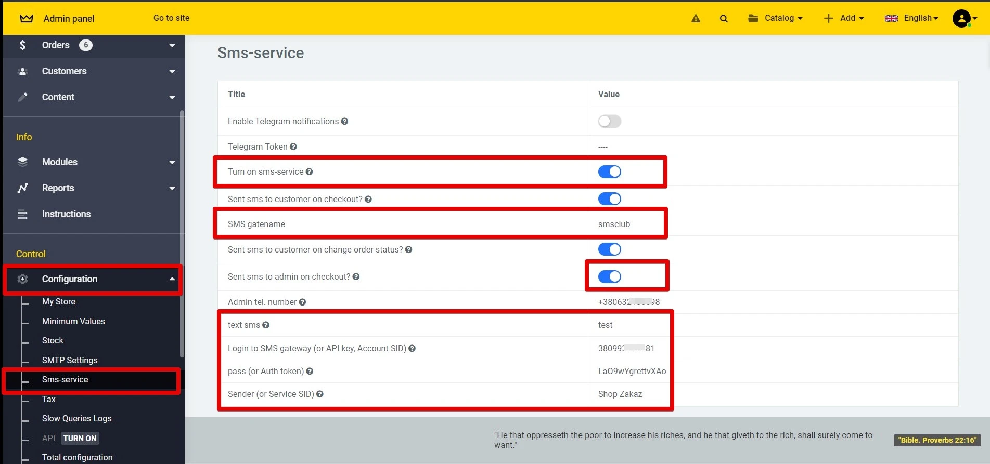This screenshot has width=990, height=464.
Task: Click the warning triangle icon in header
Action: 696,19
